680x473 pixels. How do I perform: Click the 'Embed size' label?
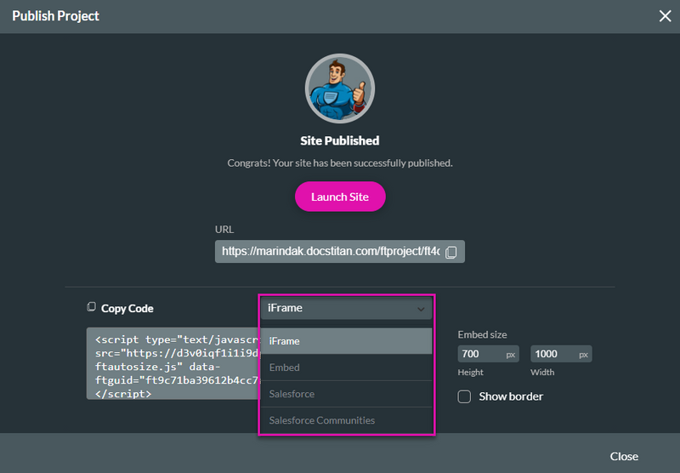(x=482, y=334)
